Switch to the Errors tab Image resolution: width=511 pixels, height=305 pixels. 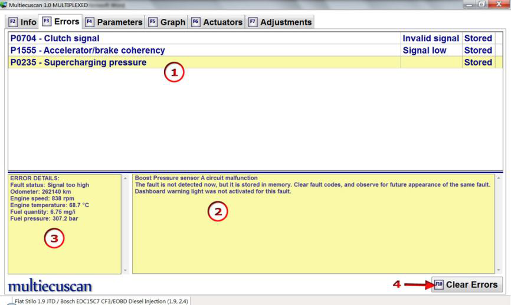61,22
